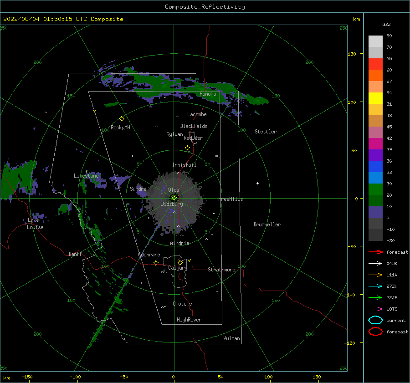Click the gray ground clutter disc south of Didsbury

174,202
